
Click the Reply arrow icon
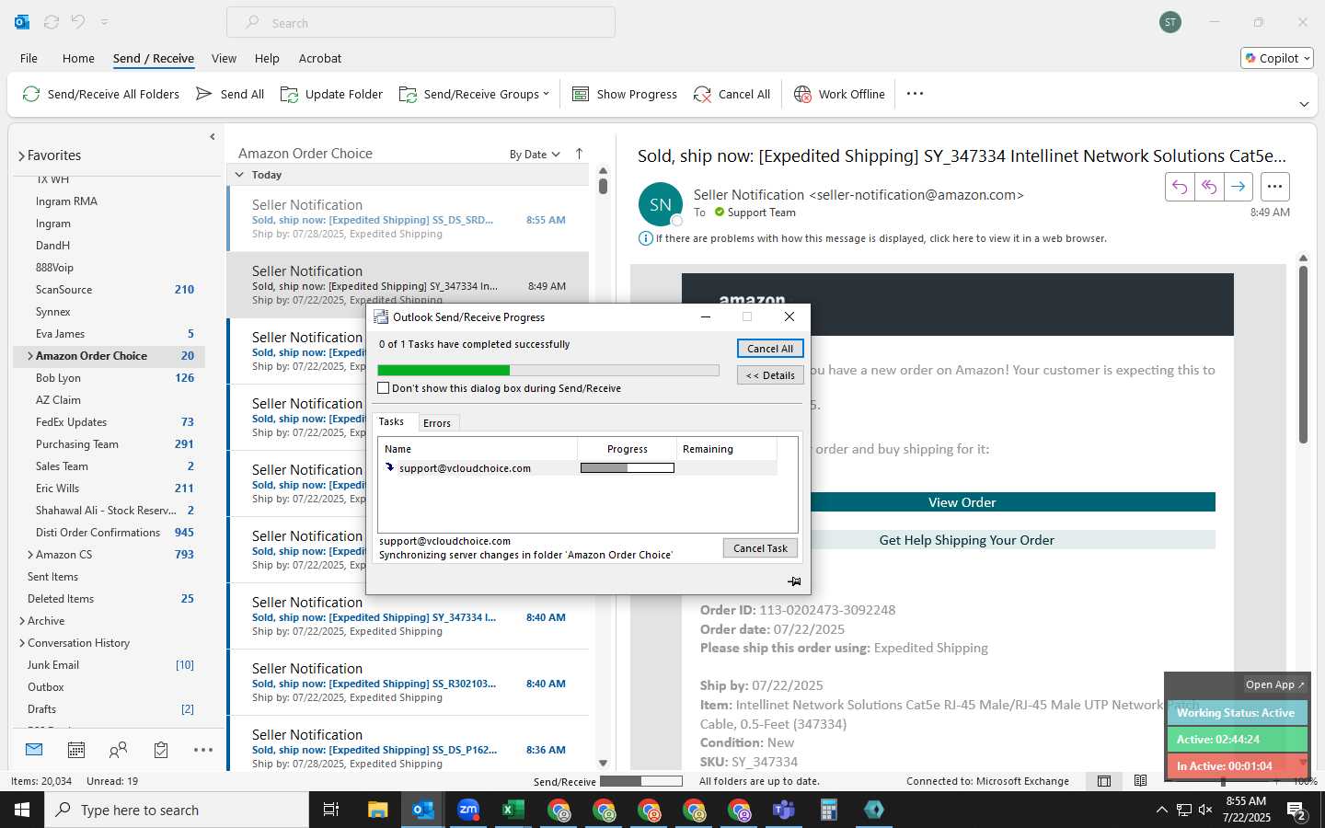point(1180,187)
